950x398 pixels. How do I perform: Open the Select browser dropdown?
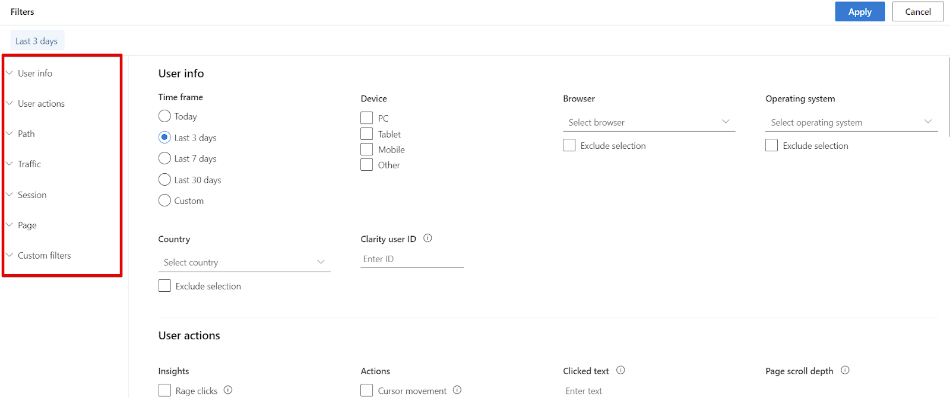(x=649, y=122)
